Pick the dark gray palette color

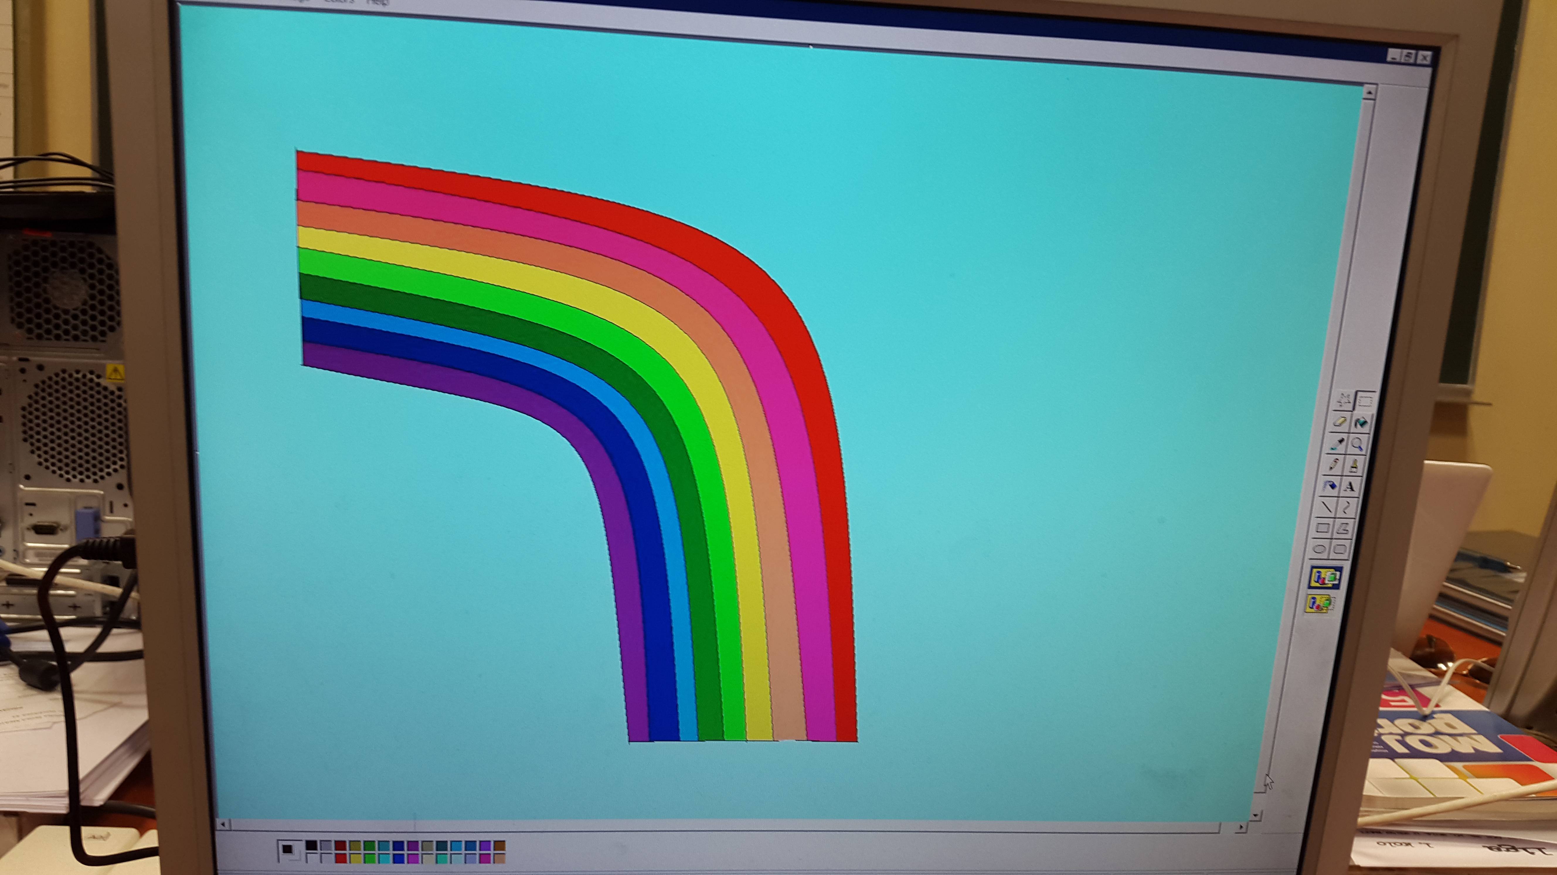[x=327, y=845]
